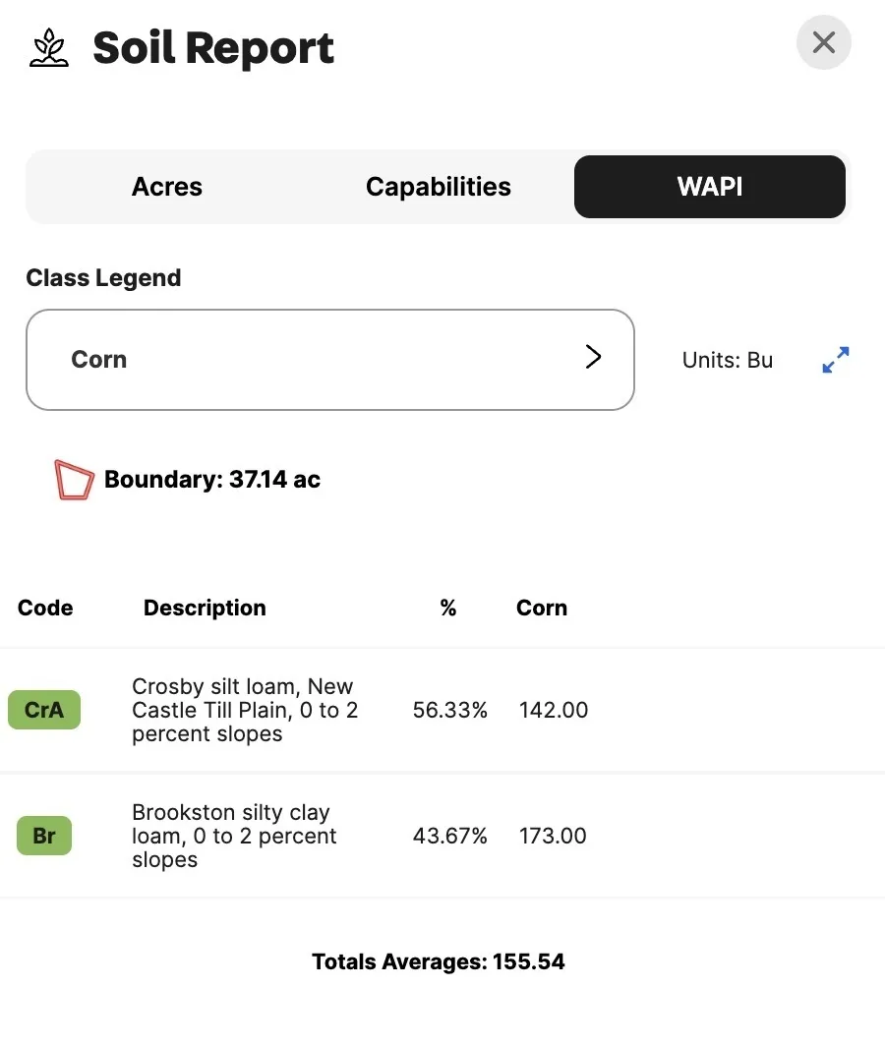Screen dimensions: 885x1046
Task: Select the WAPI tab
Action: [x=710, y=187]
